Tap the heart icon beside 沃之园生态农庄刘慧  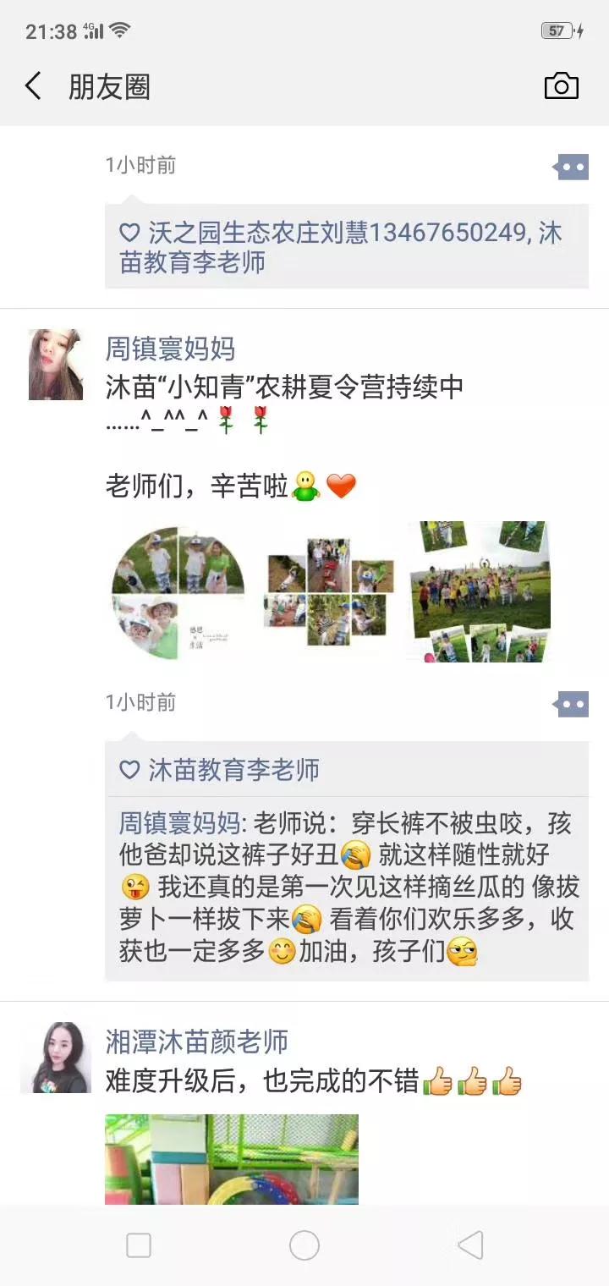(129, 233)
